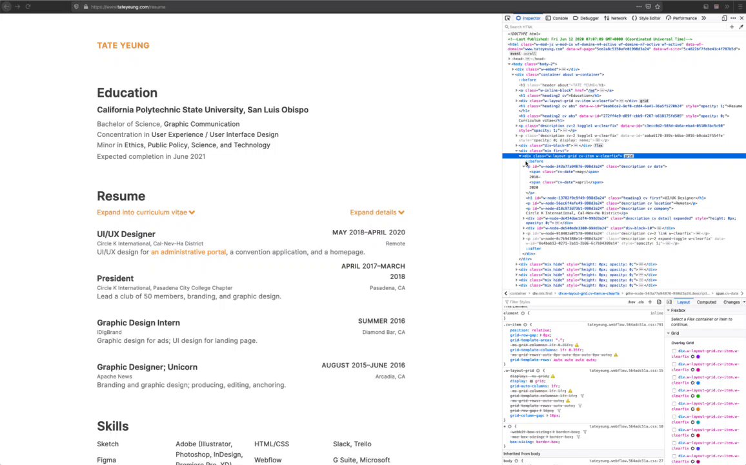
Task: Save the page to Pocket
Action: (648, 6)
